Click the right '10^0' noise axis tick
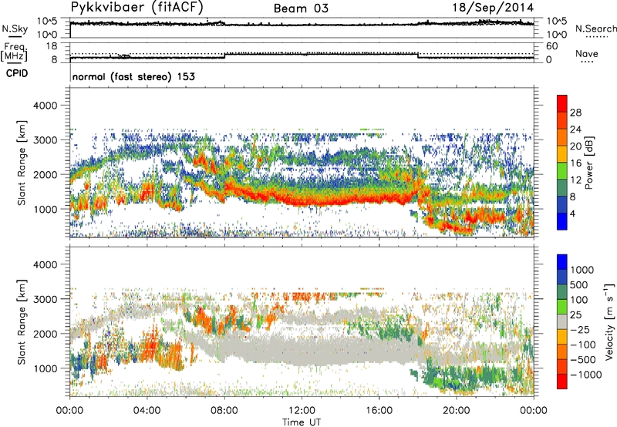This screenshot has width=617, height=427. 556,35
